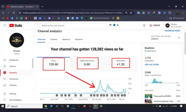Click the Celezap channel profile picture
The image size is (186, 112).
(16, 40)
